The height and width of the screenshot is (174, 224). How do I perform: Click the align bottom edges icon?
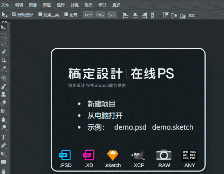(x=183, y=15)
